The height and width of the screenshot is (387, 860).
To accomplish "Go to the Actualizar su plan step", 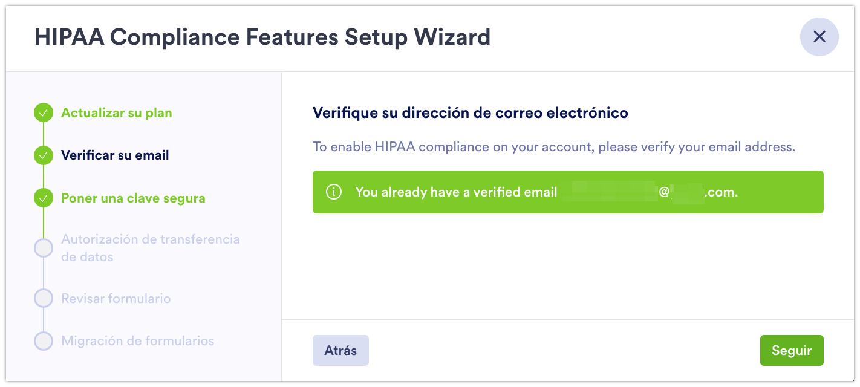I will click(117, 113).
